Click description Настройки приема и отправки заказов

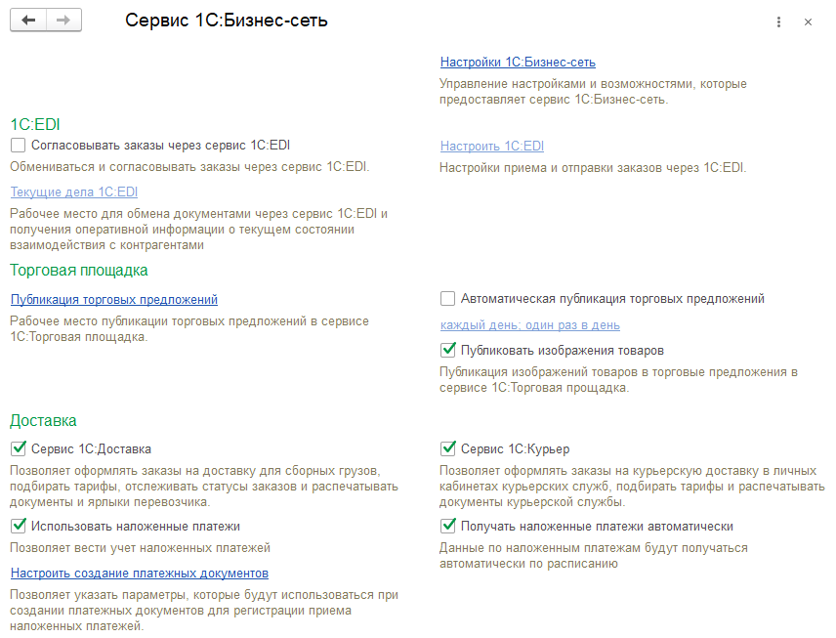[x=593, y=168]
